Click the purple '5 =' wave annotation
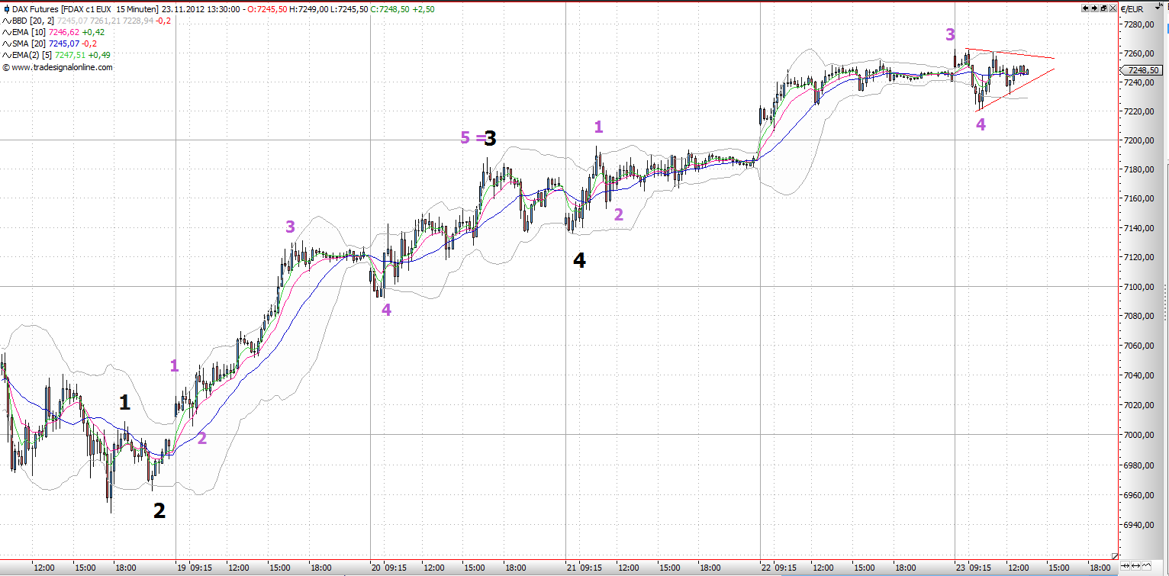The width and height of the screenshot is (1169, 576). pyautogui.click(x=471, y=138)
